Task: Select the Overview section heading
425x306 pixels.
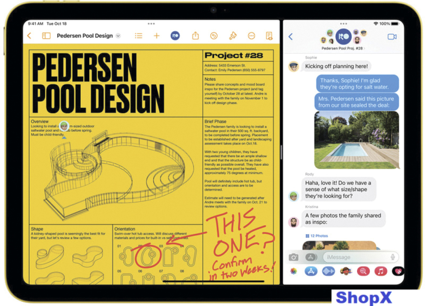Action: click(39, 121)
